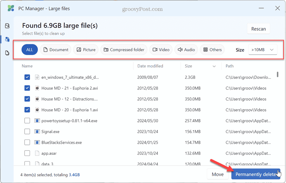Viewport: 286px width, 183px height.
Task: Click the 2024/05/30 date cell
Action: 148,121
